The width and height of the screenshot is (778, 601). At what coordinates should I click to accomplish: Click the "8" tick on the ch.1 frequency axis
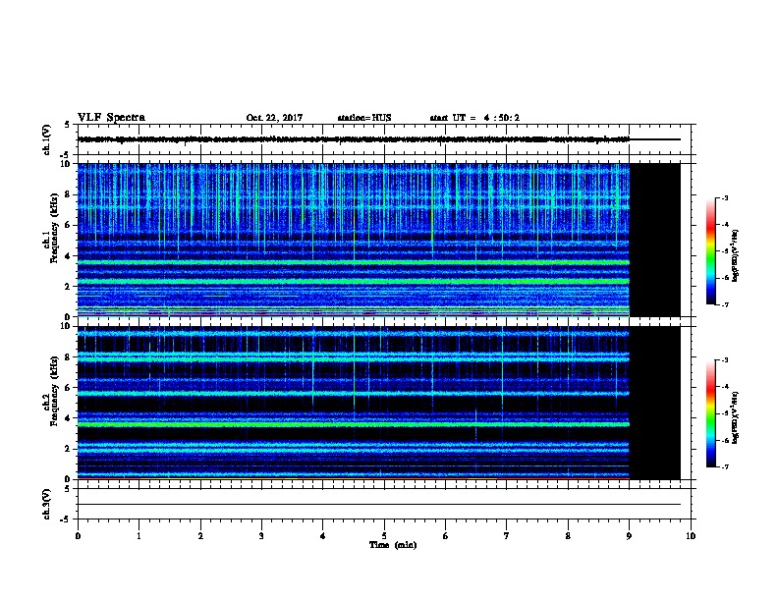69,194
